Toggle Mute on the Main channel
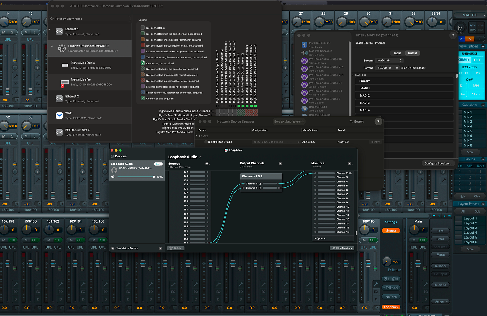Viewport: 487px width, 316px height. click(414, 240)
